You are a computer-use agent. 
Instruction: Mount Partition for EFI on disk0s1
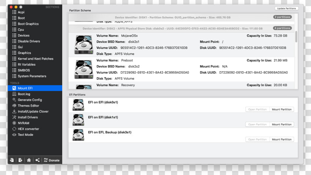(282, 110)
